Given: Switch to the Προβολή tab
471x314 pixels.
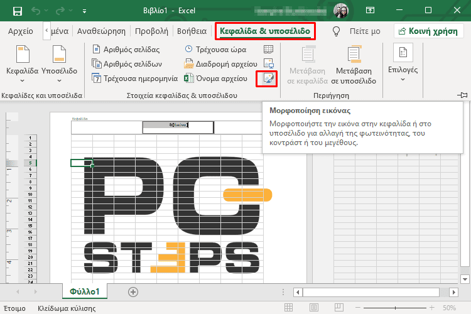Looking at the screenshot, I should click(x=151, y=31).
